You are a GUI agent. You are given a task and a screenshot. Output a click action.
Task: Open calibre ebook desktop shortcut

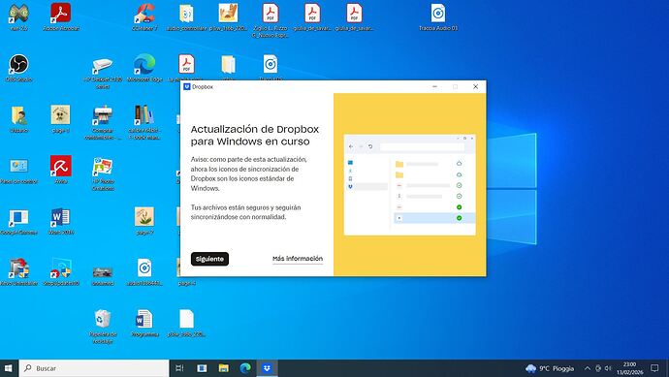(x=144, y=122)
